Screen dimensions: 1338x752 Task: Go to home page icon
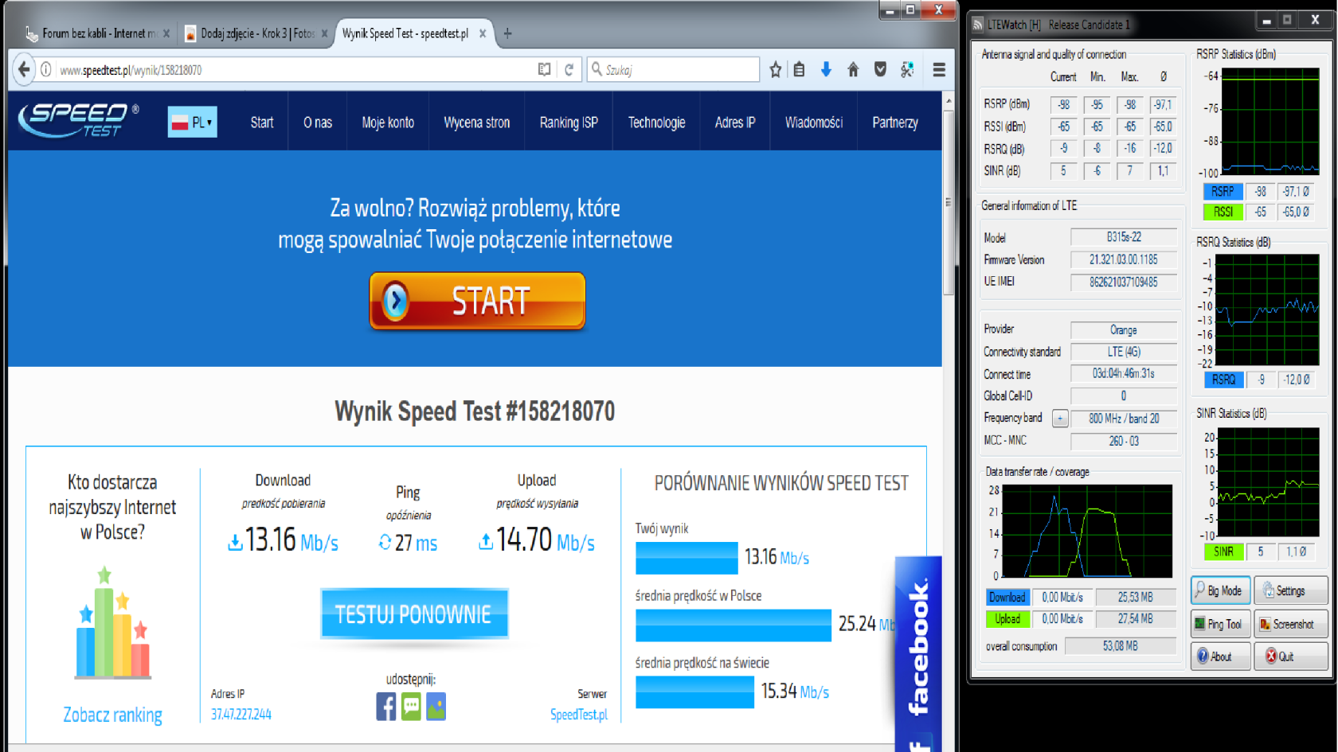[853, 70]
